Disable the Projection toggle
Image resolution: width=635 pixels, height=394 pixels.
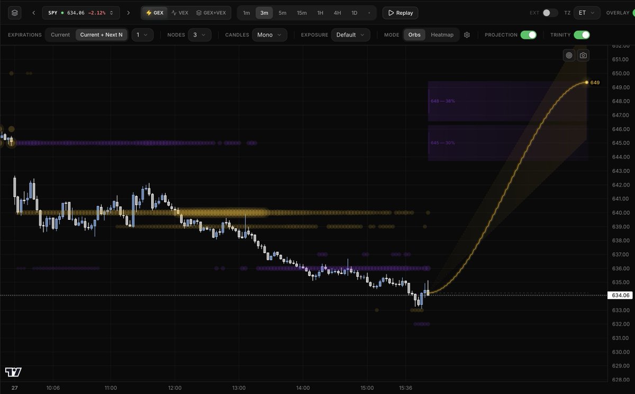(528, 35)
